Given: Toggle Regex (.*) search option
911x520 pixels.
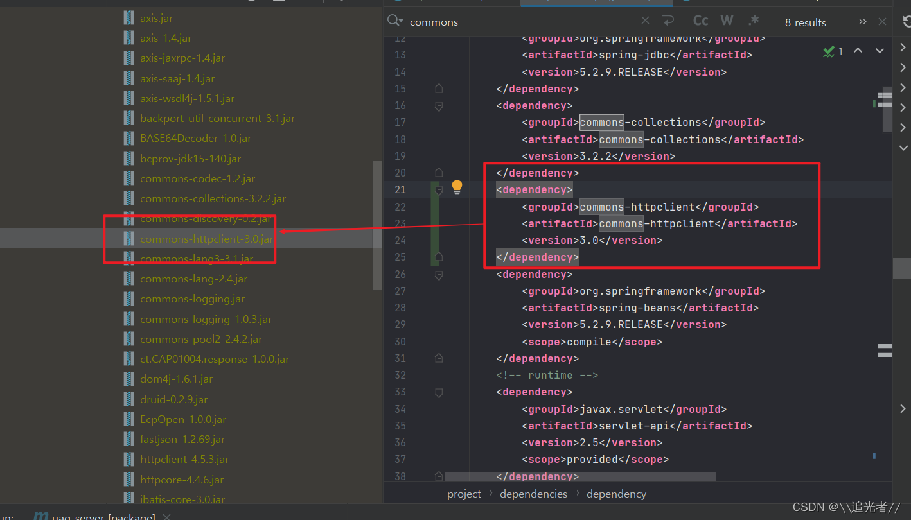Looking at the screenshot, I should click(753, 21).
